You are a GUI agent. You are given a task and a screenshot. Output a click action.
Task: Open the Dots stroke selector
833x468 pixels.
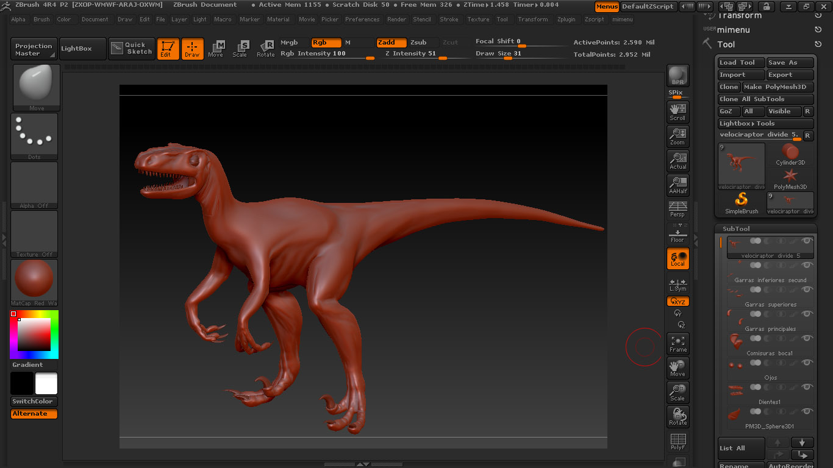34,136
